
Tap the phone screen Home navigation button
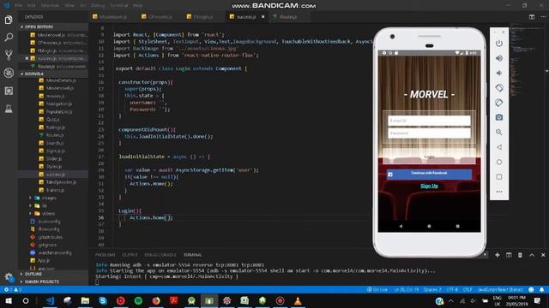click(x=429, y=226)
